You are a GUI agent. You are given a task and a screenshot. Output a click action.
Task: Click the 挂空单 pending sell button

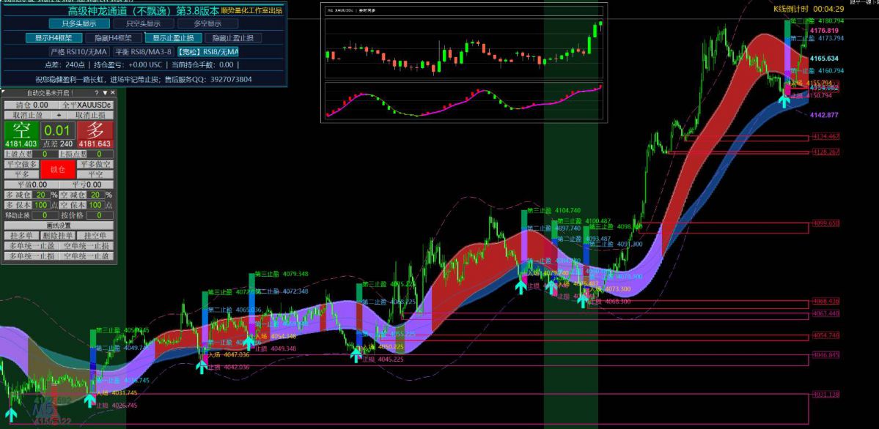pos(95,235)
